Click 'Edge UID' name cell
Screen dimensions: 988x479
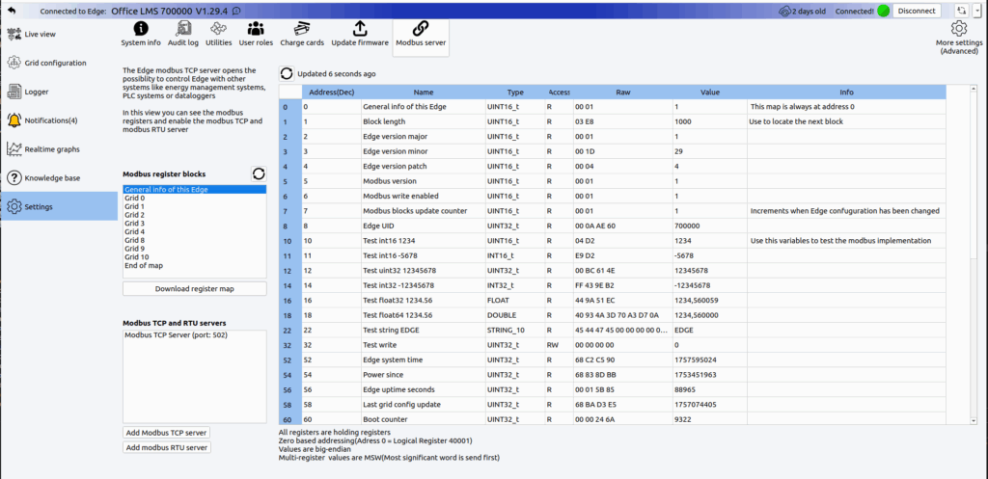tap(424, 226)
